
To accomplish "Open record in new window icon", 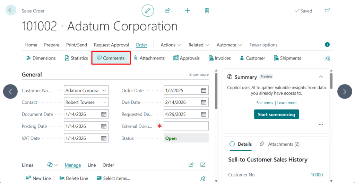I will [x=327, y=10].
